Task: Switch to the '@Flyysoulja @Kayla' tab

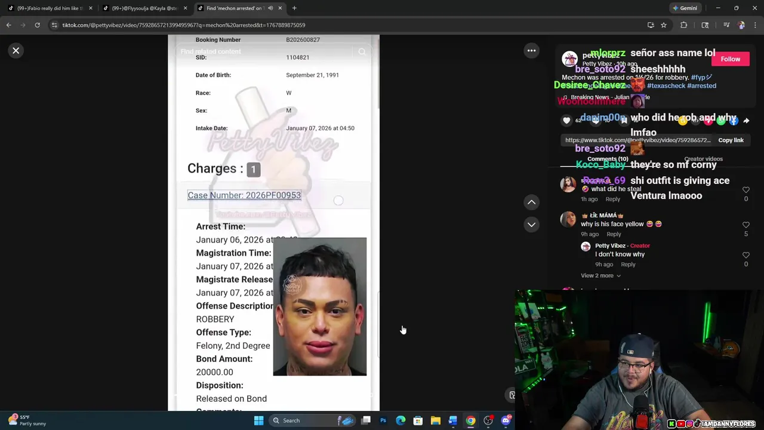Action: tap(144, 8)
